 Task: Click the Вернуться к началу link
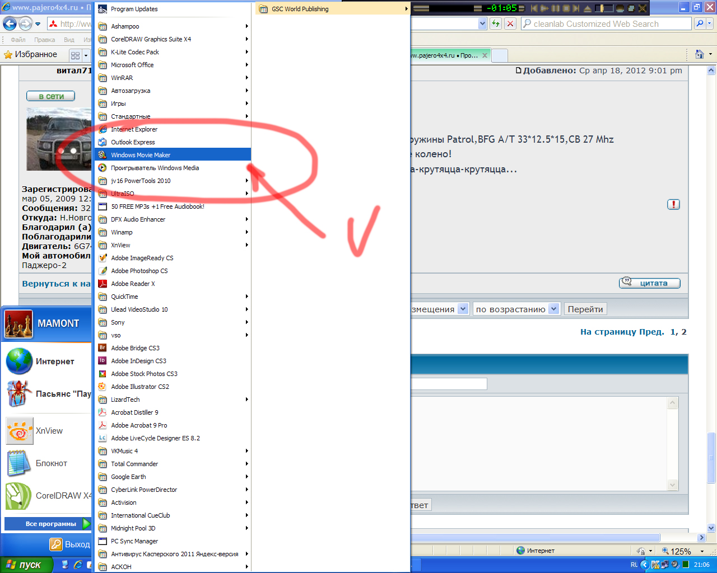click(56, 284)
